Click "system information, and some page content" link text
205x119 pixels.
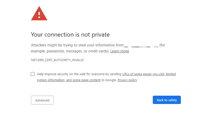(69, 80)
